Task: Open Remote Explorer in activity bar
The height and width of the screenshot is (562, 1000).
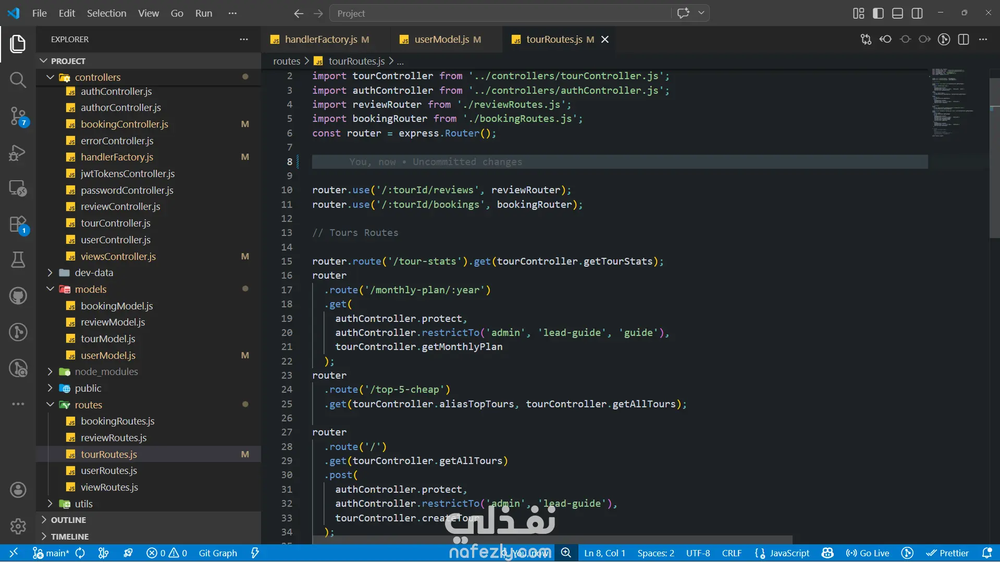Action: click(x=18, y=188)
